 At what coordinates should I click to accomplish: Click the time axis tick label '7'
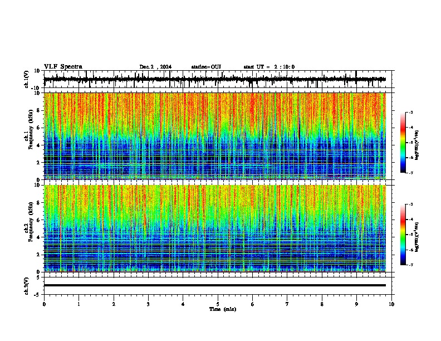click(x=287, y=304)
